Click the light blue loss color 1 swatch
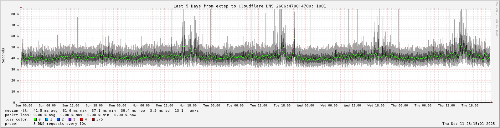This screenshot has height=128, width=500. coord(47,119)
